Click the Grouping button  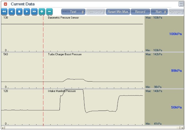click(176, 12)
